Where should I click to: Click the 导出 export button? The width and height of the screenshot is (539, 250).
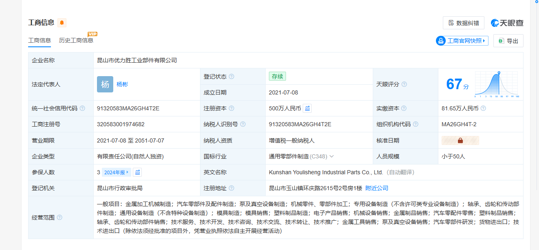point(508,41)
